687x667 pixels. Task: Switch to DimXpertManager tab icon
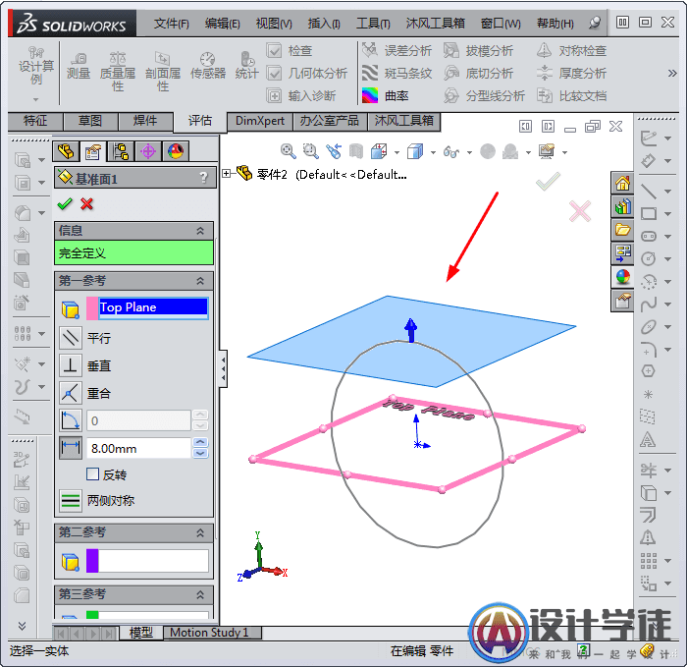(x=147, y=151)
